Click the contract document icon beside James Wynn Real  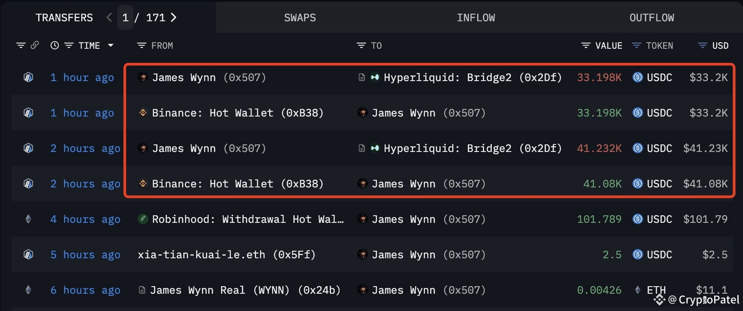(x=142, y=290)
